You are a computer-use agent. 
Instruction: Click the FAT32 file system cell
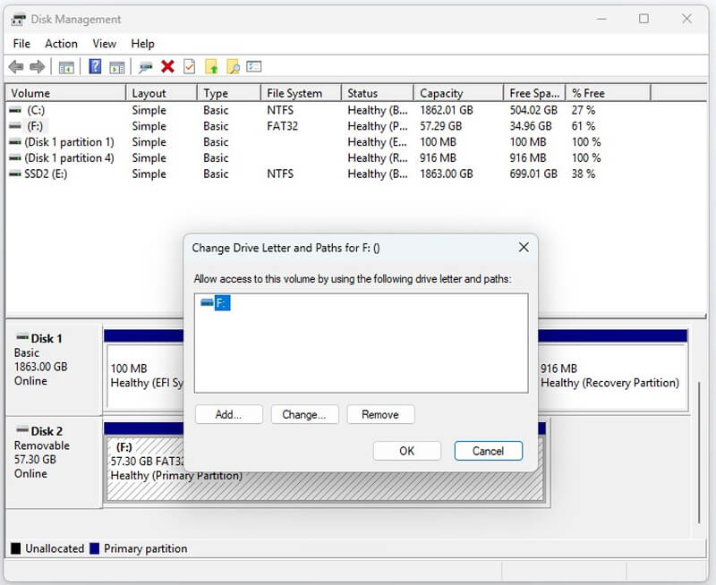point(282,126)
